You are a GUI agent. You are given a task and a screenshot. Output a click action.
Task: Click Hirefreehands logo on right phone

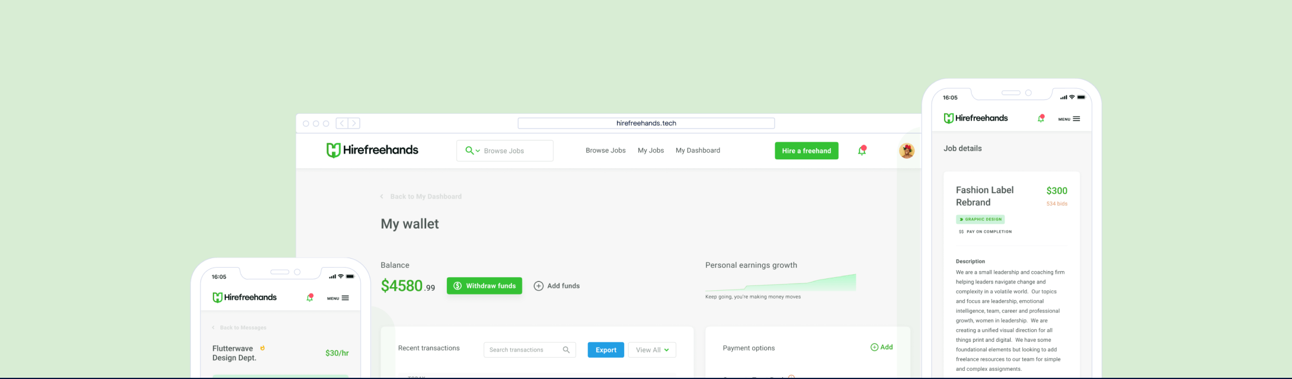pyautogui.click(x=976, y=118)
